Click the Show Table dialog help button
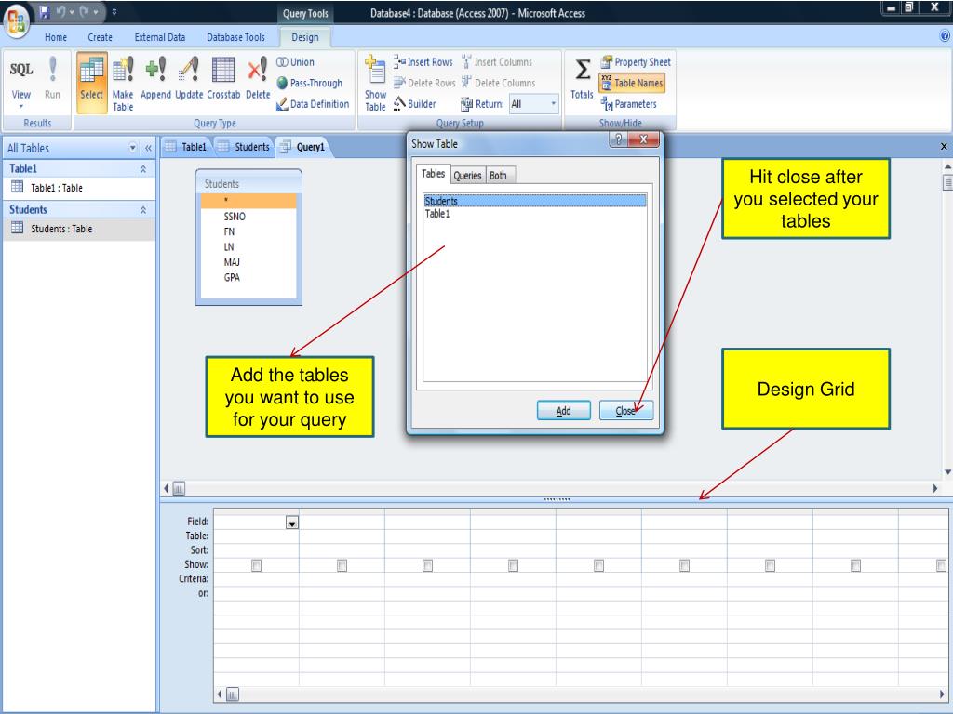953x714 pixels. click(618, 139)
